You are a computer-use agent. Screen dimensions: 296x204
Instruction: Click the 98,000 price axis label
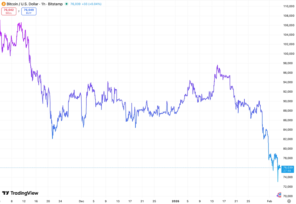(x=288, y=63)
